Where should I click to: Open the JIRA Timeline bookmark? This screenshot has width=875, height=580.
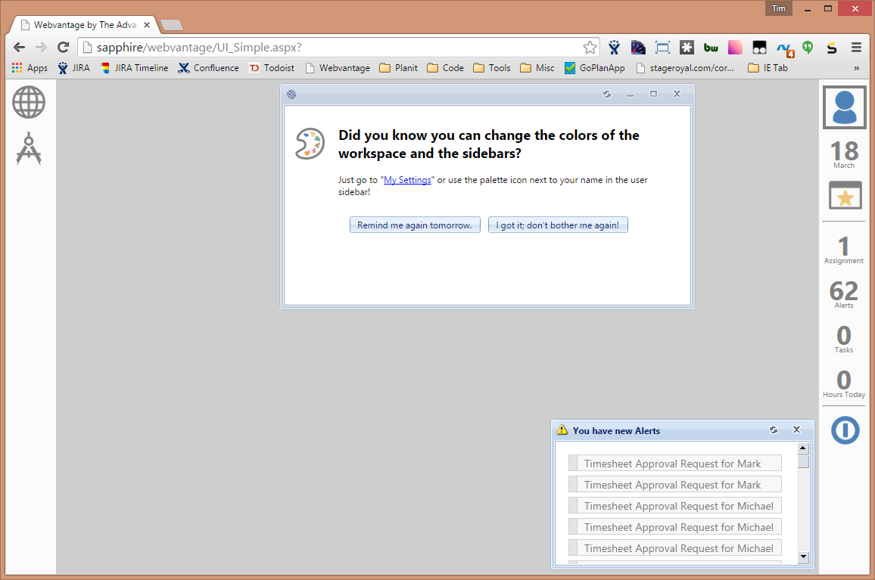point(135,67)
